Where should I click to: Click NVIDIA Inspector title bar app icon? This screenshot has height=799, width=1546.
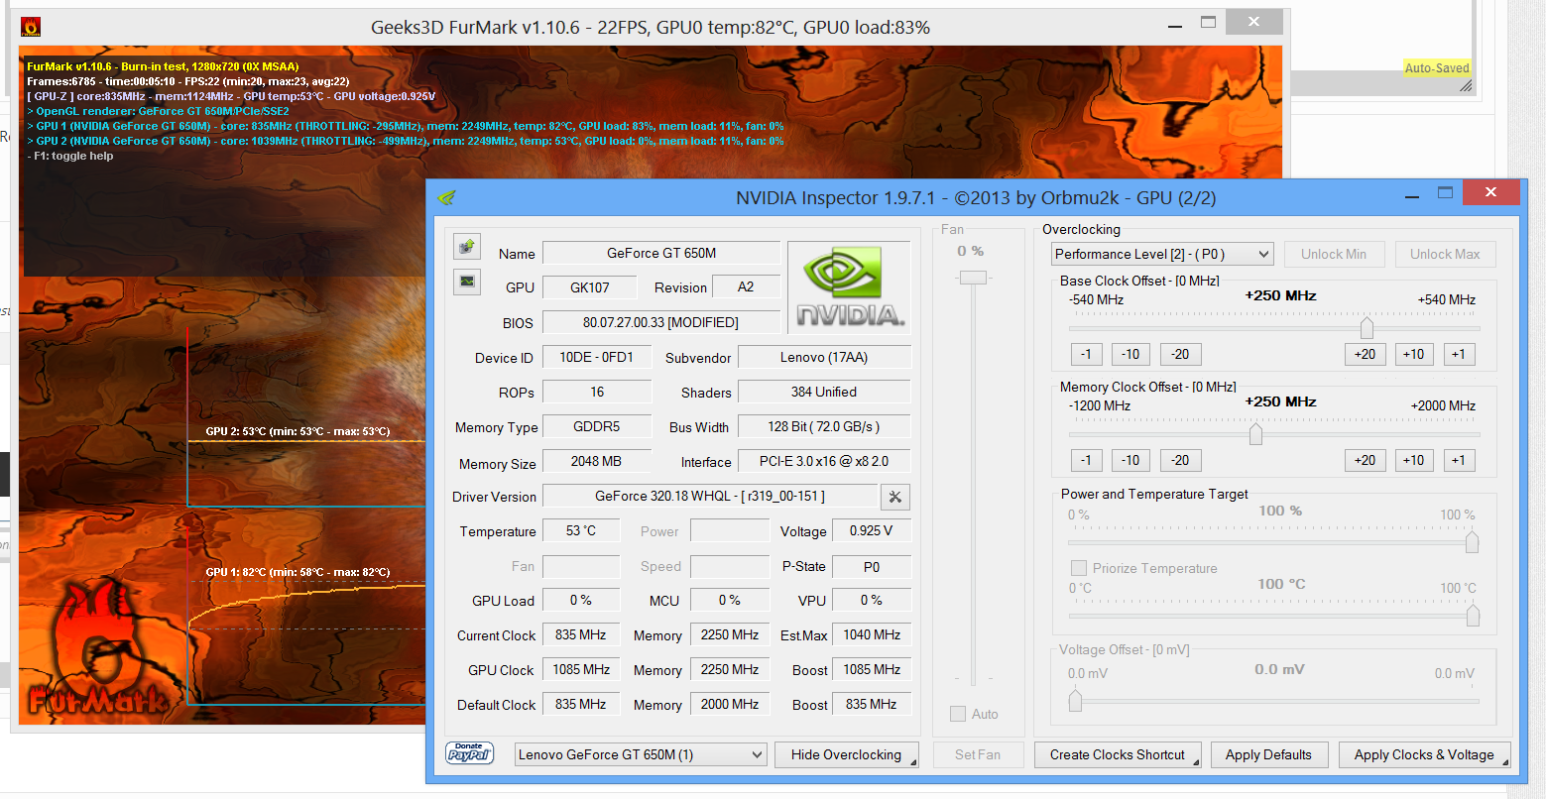[446, 197]
